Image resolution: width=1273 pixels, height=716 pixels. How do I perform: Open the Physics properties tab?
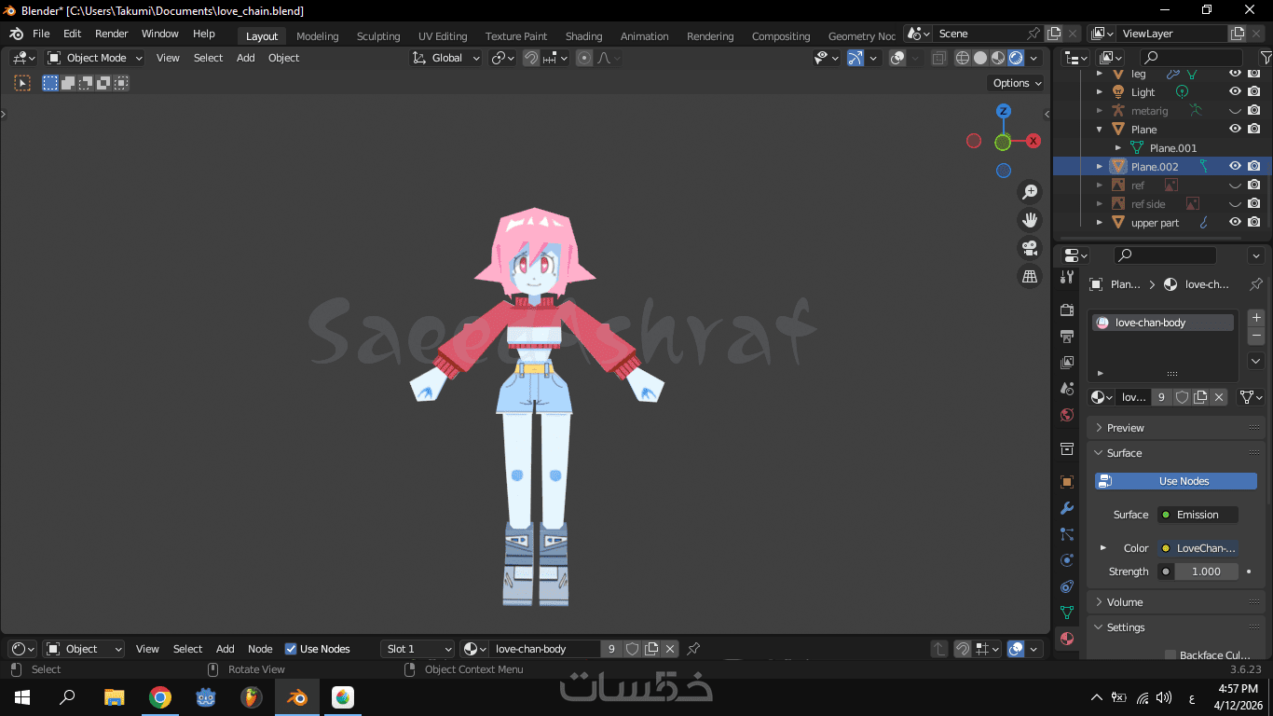pyautogui.click(x=1067, y=560)
